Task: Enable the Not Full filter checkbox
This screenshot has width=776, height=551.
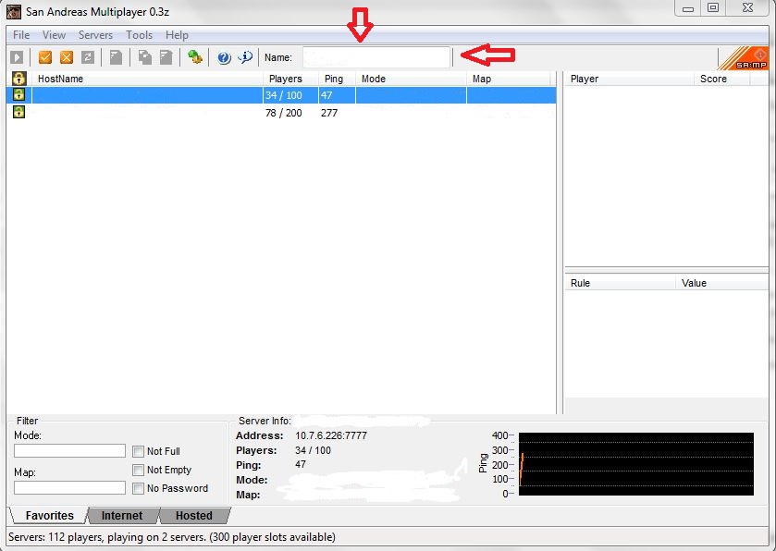Action: click(138, 451)
